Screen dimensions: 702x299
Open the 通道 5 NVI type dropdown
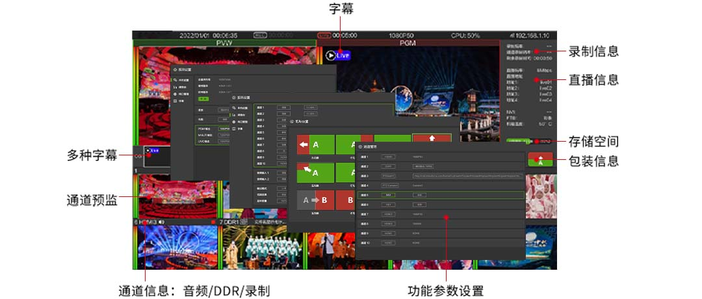388,194
